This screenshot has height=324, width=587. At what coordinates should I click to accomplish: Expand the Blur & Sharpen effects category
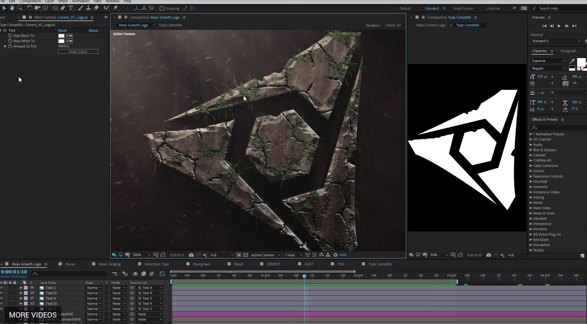point(531,150)
